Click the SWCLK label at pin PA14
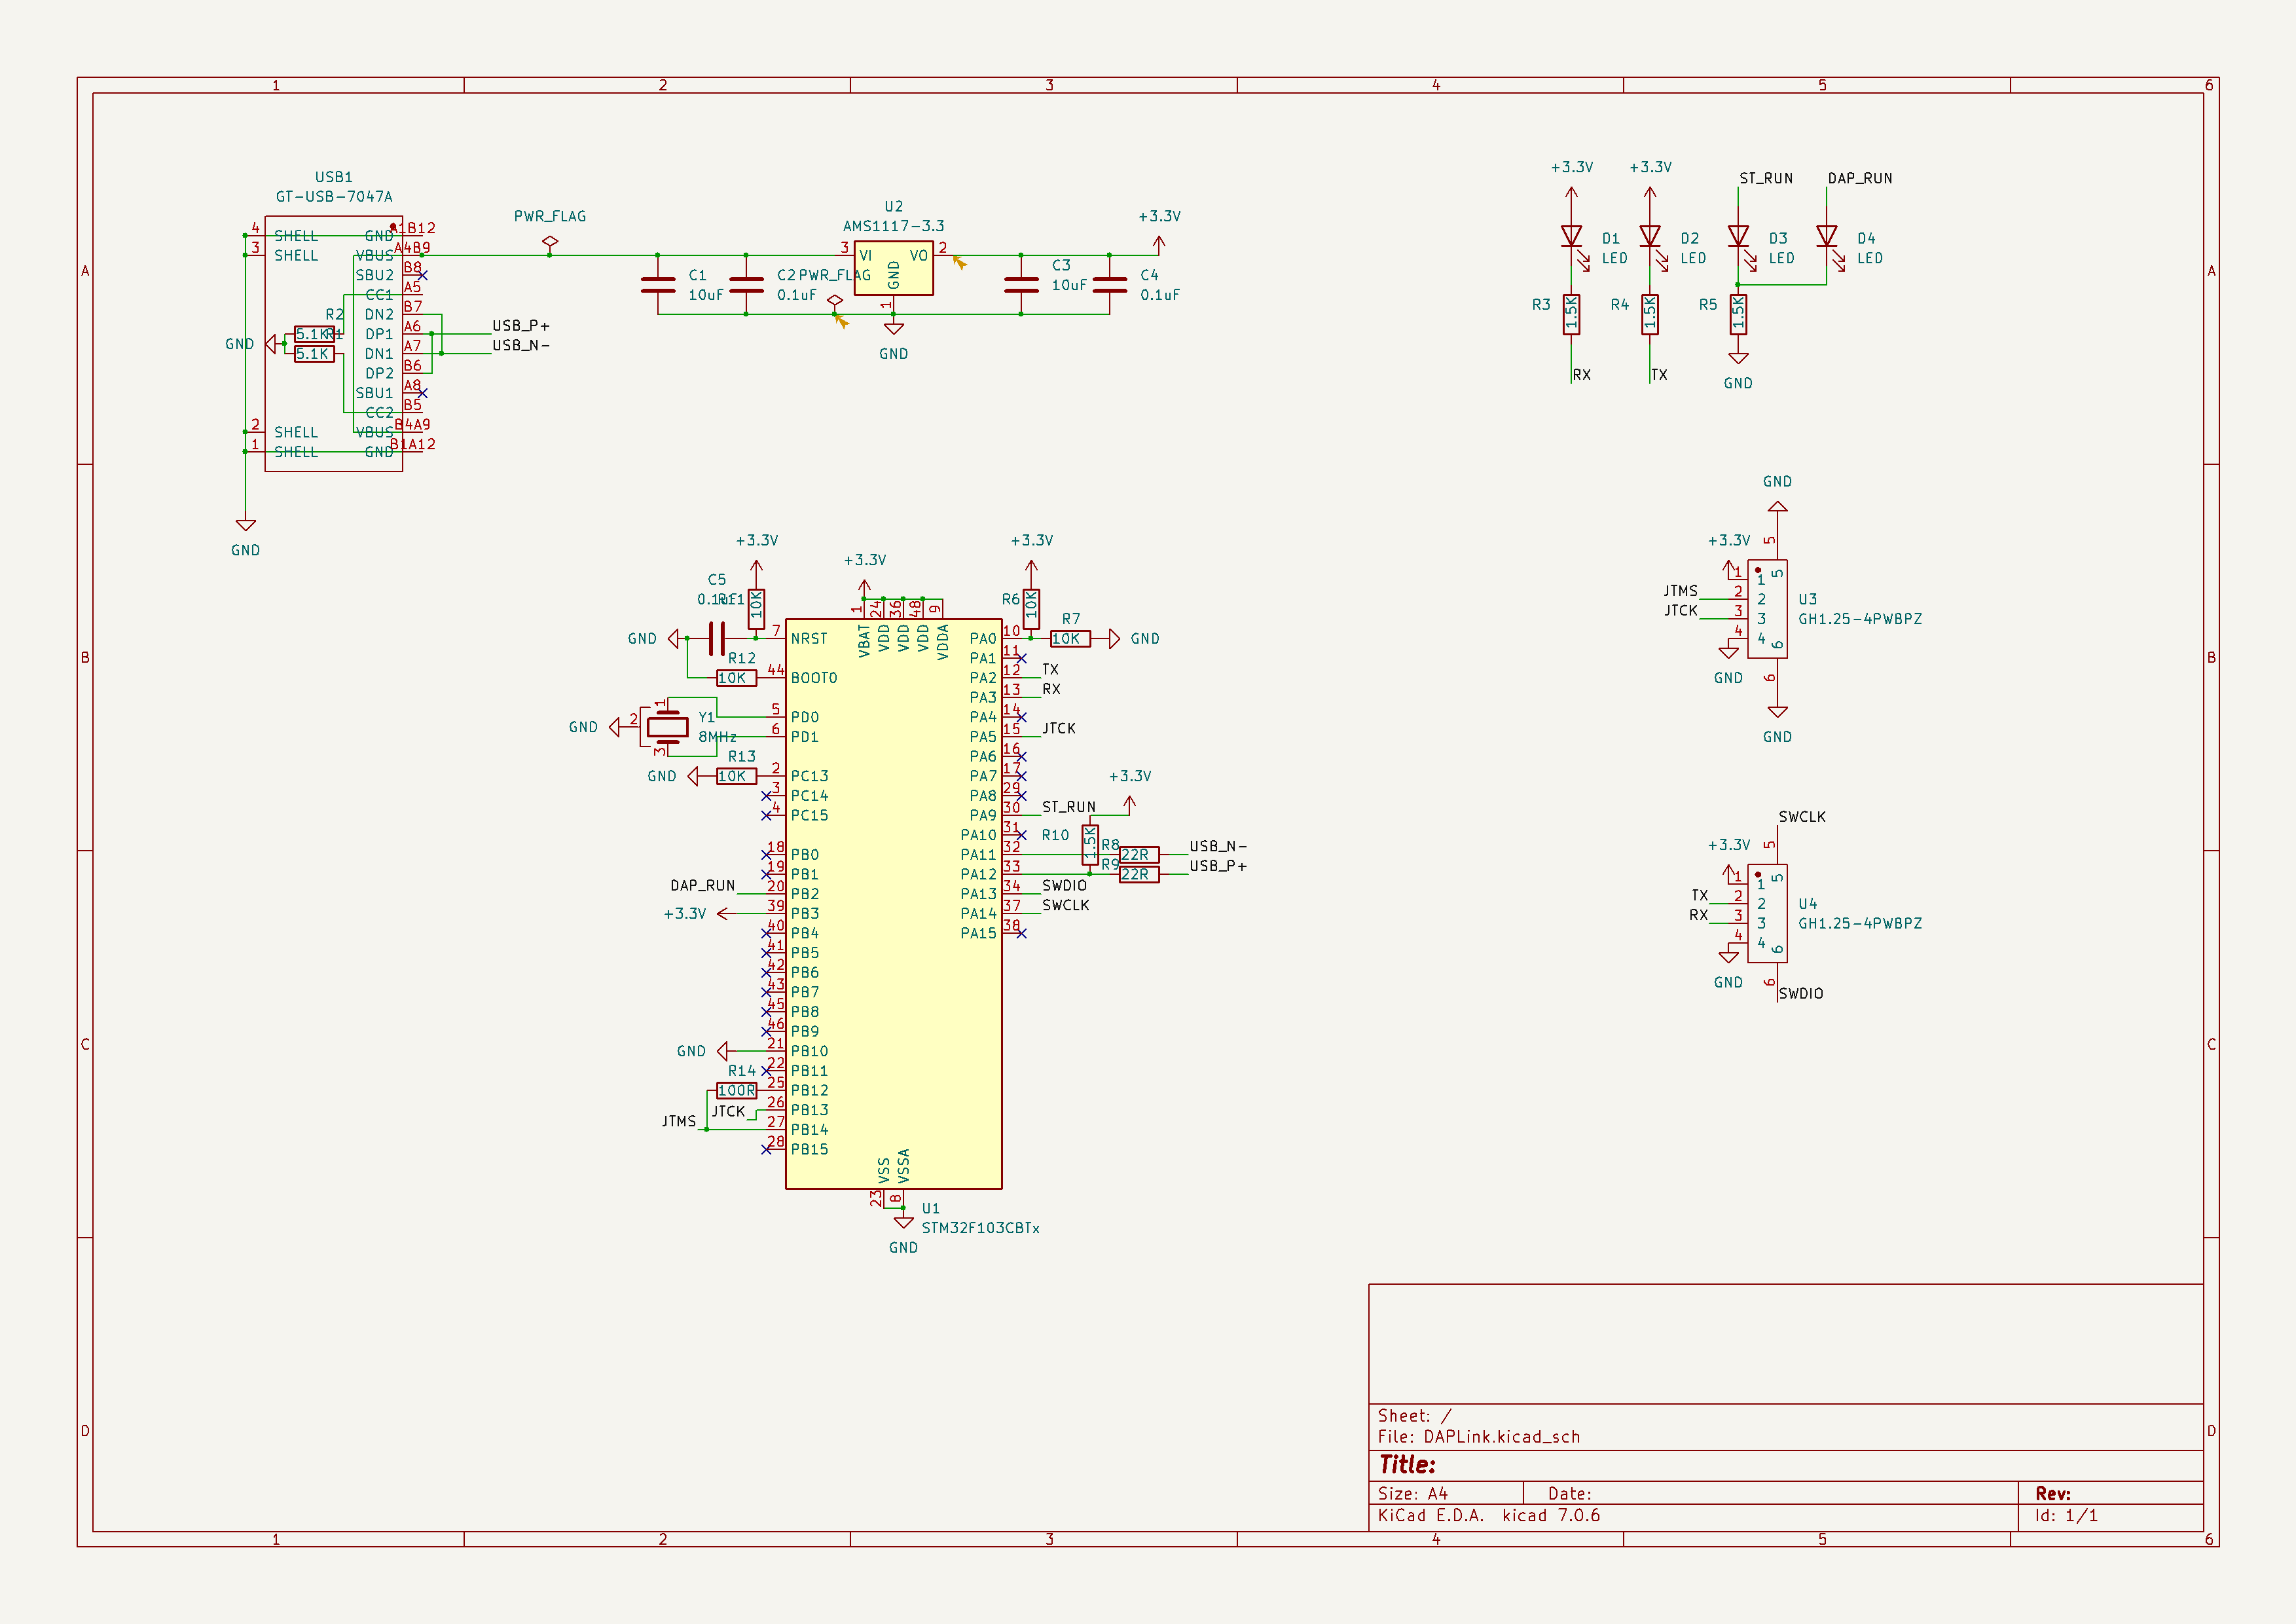 [1066, 905]
